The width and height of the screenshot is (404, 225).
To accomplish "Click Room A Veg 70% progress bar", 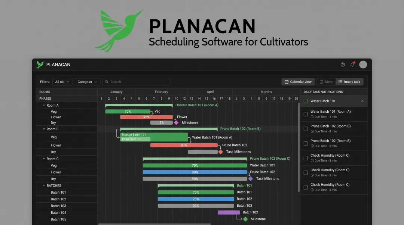I will 128,112.
